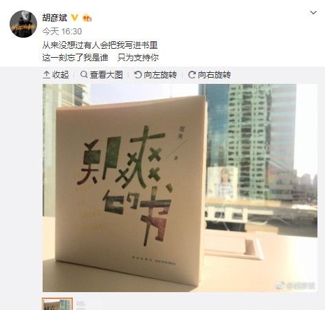Open the 今天 16:30 timestamp link
The image size is (325, 310).
tap(62, 32)
